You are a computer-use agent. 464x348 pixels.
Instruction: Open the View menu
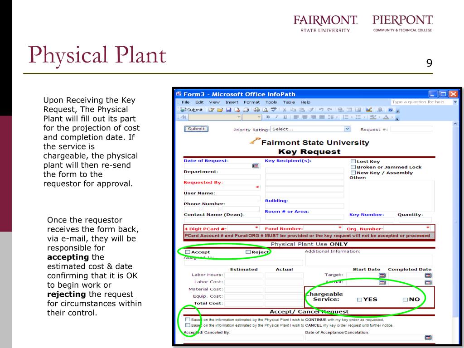[x=214, y=102]
